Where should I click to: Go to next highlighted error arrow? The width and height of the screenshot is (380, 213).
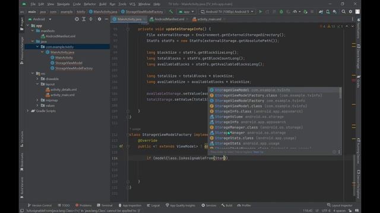point(353,26)
